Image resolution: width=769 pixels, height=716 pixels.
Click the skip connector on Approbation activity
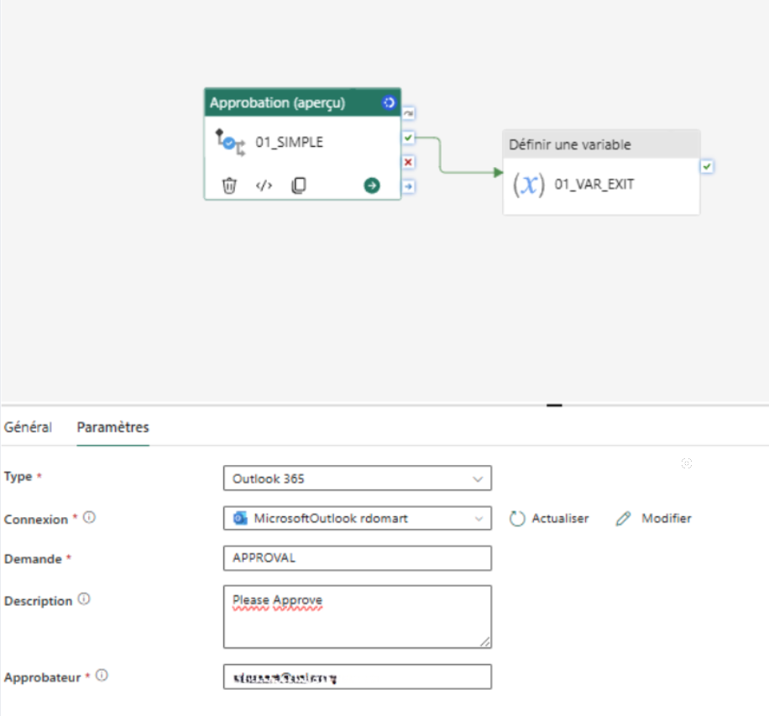(x=409, y=113)
